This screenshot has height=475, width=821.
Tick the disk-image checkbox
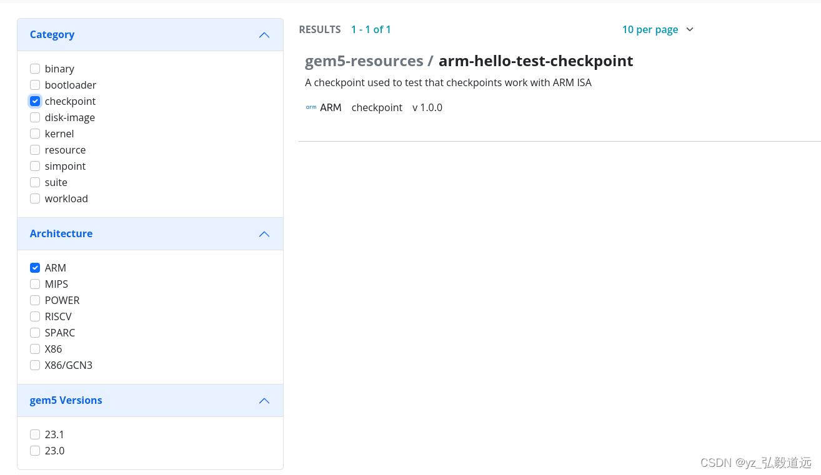[x=35, y=117]
